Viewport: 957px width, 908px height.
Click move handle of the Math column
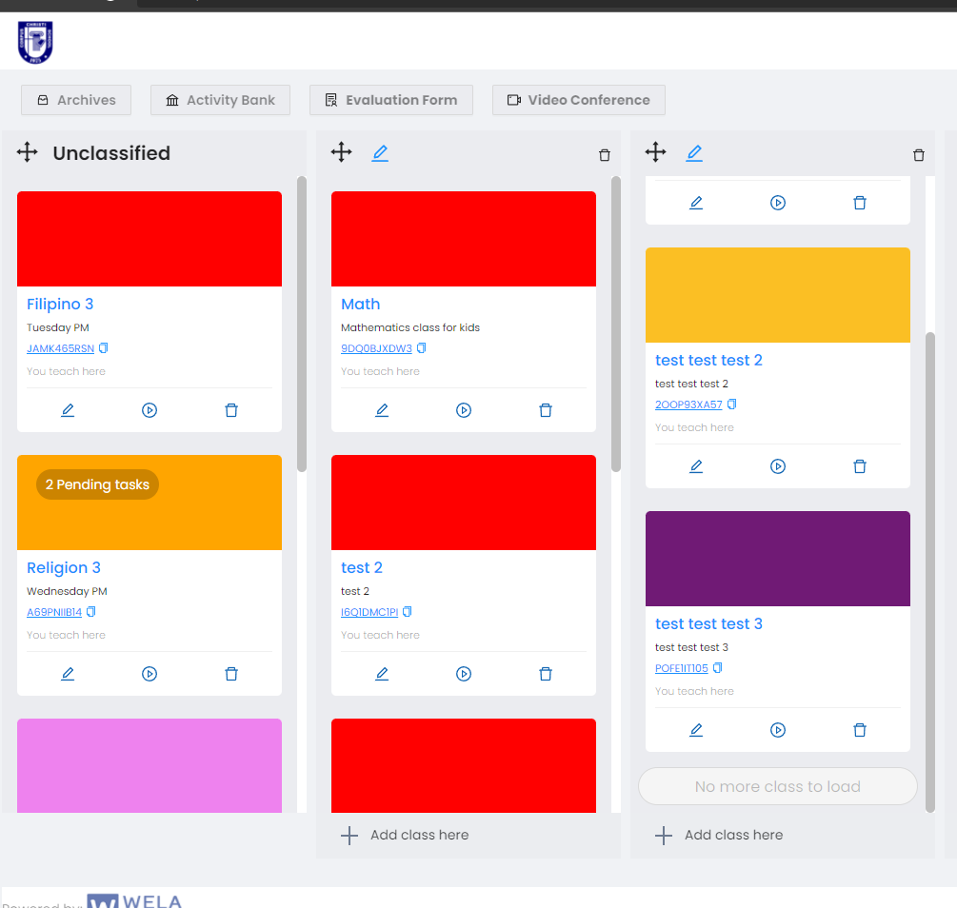click(x=342, y=152)
